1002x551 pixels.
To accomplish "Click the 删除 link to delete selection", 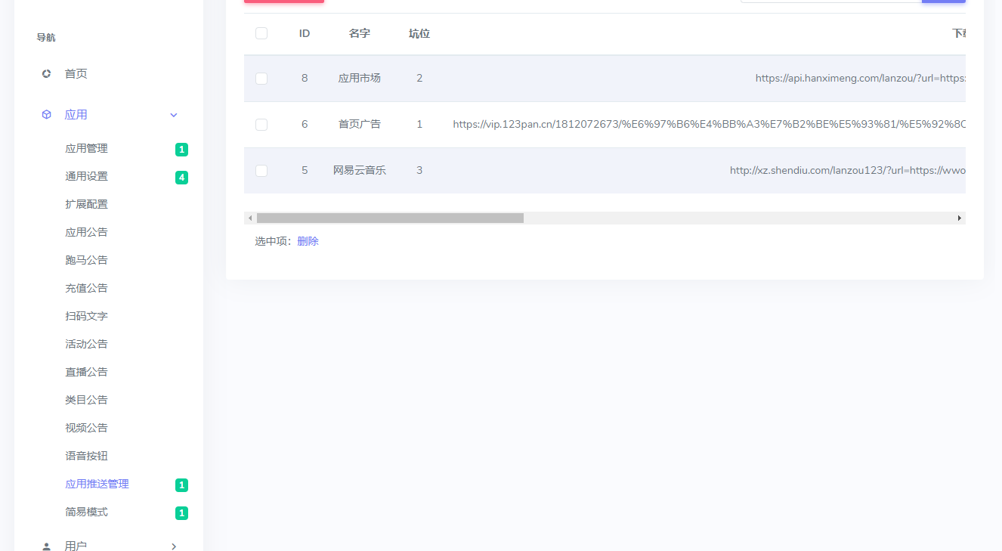I will coord(308,240).
